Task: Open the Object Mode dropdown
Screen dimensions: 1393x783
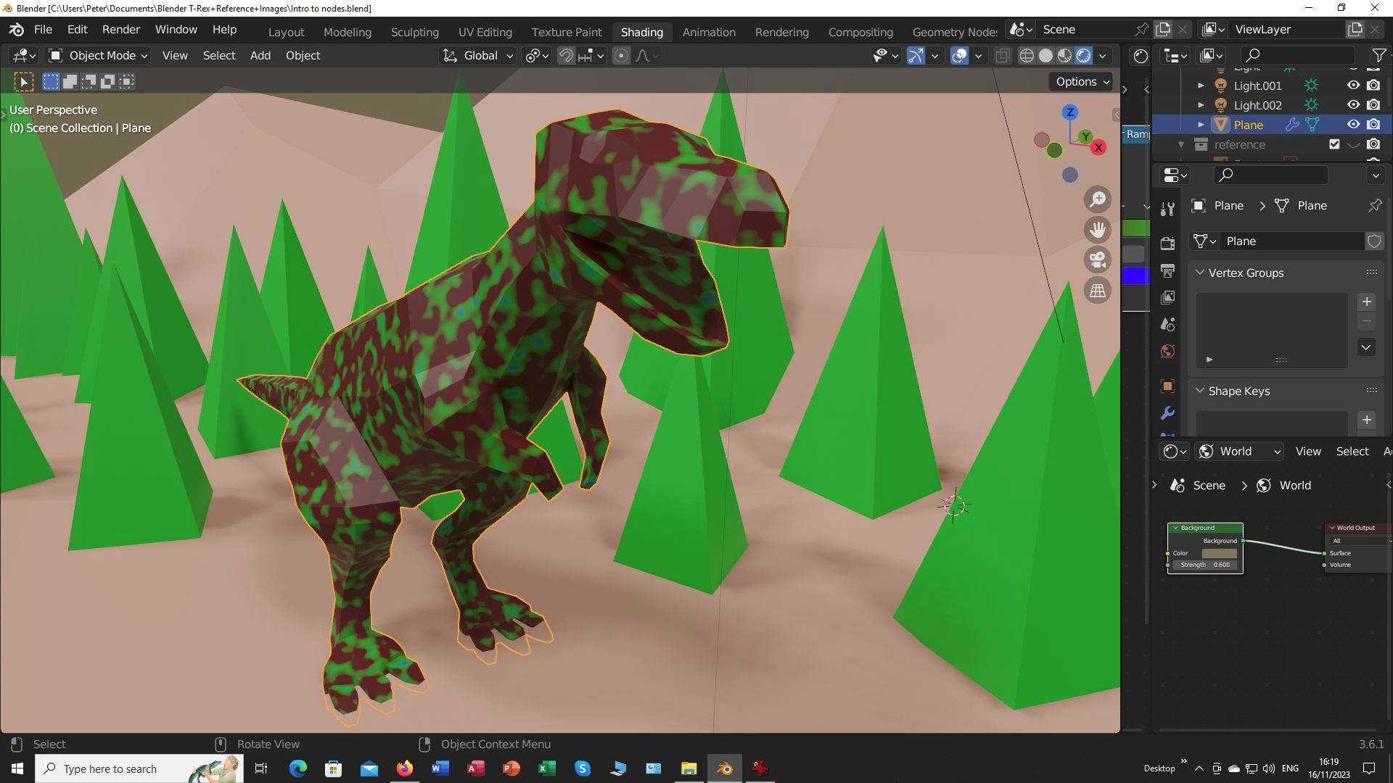Action: (x=98, y=56)
